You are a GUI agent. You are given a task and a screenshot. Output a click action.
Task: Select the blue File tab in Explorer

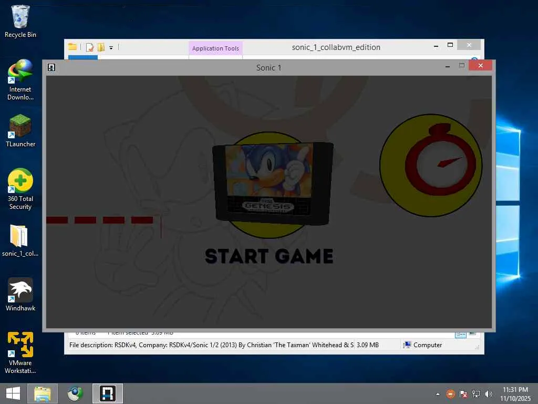82,57
